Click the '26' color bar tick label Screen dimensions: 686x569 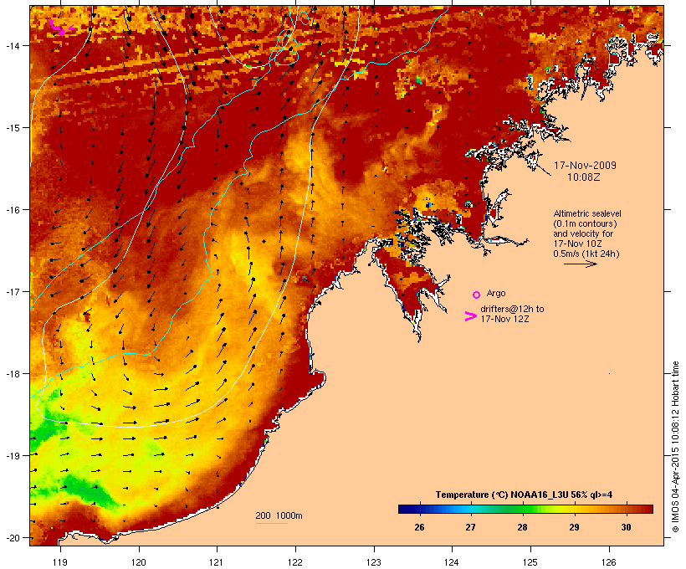click(x=419, y=527)
